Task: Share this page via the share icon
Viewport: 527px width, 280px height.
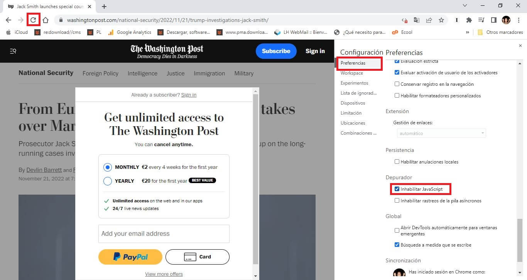Action: pos(429,20)
